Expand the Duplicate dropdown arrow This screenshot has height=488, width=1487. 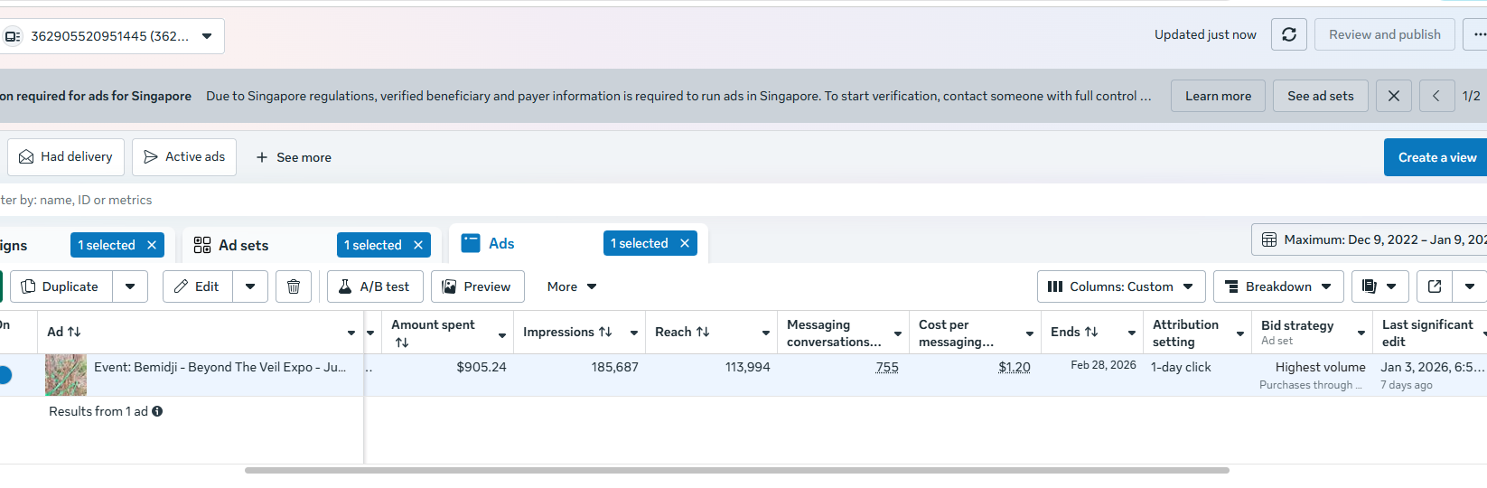click(x=130, y=286)
